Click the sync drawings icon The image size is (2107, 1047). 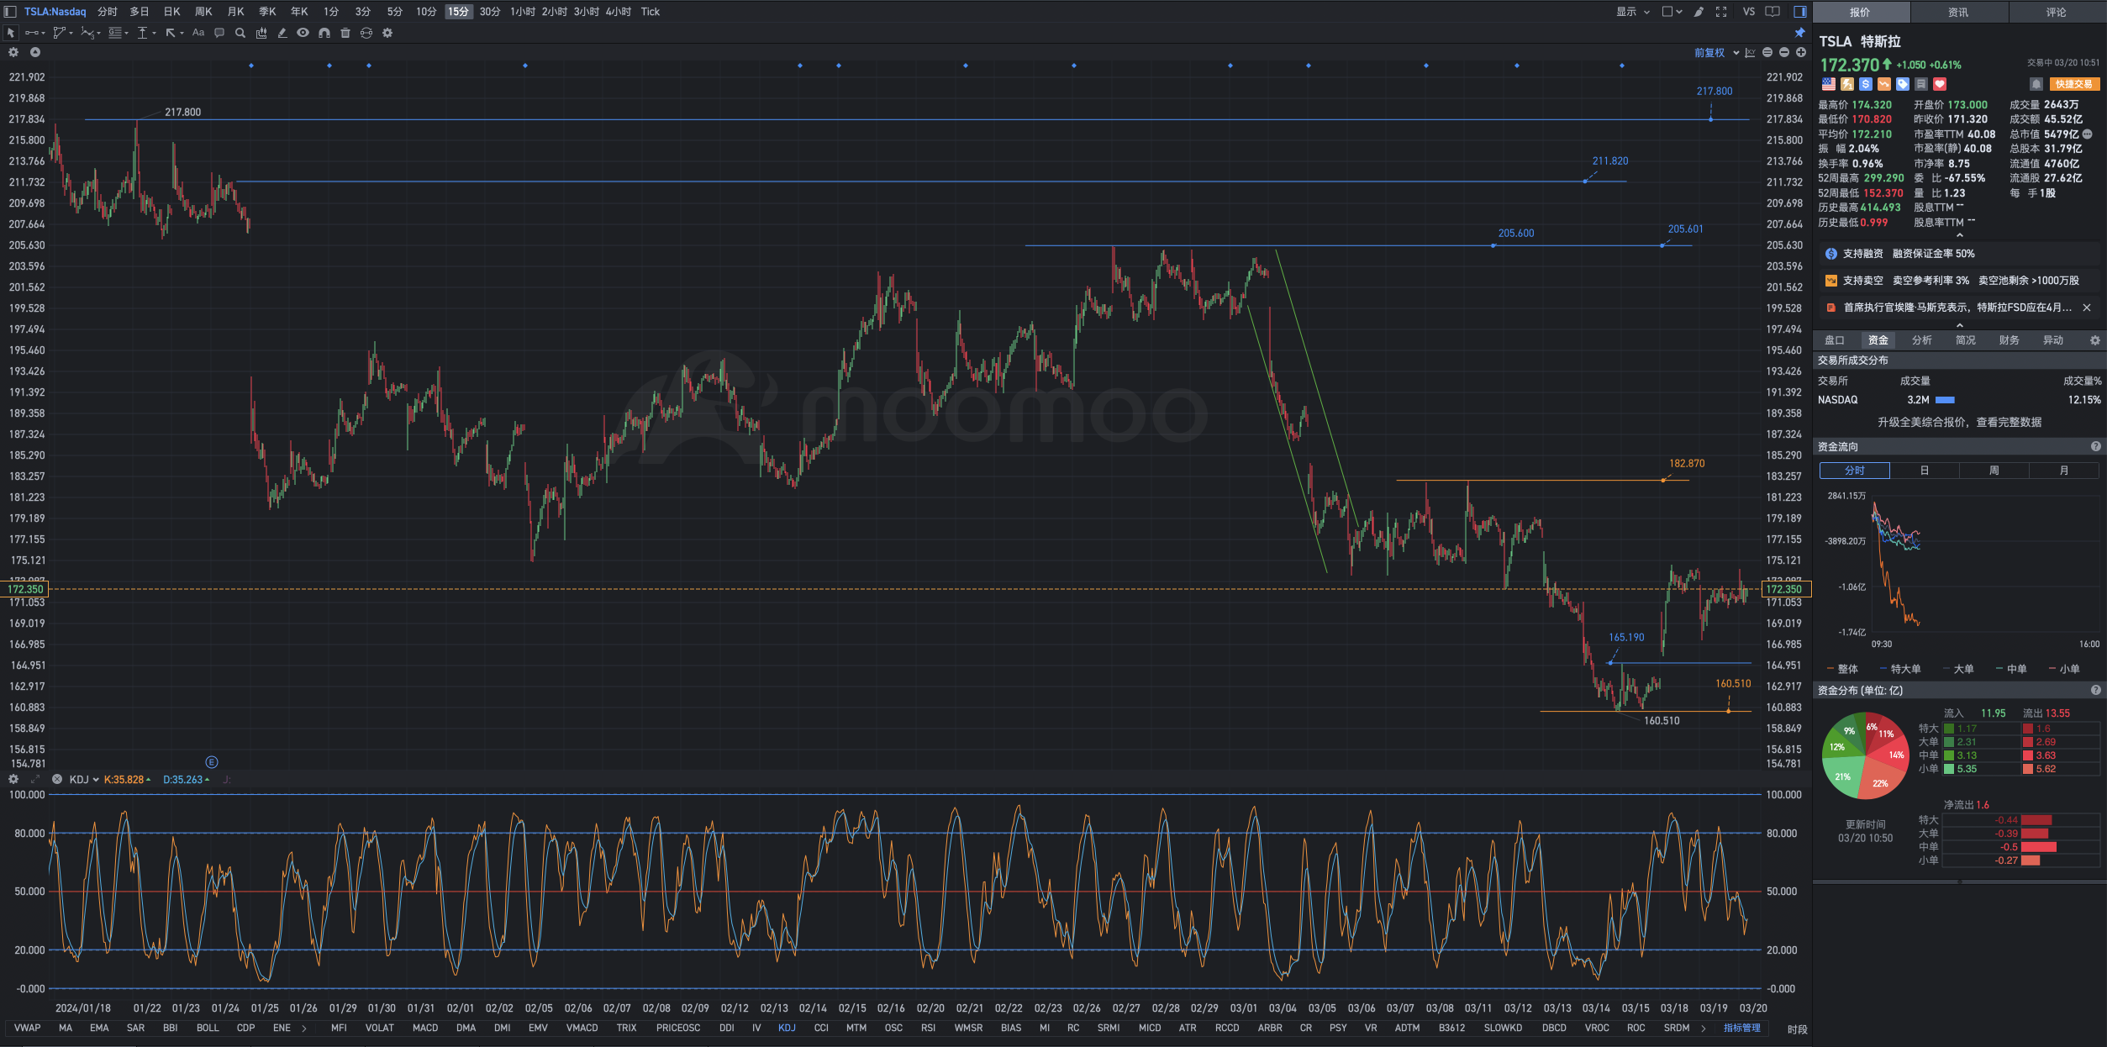366,33
